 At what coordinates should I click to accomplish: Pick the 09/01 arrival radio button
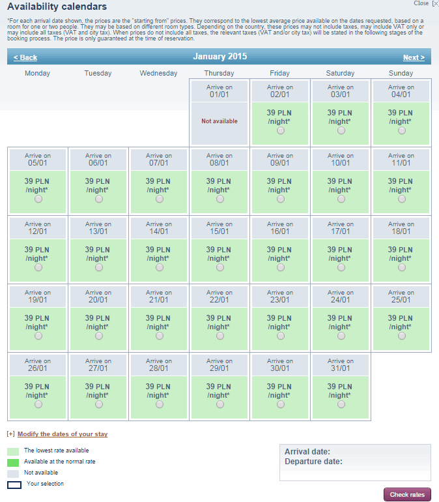281,199
